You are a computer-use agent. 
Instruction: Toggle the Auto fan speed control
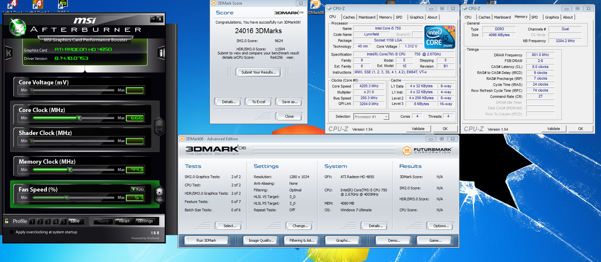click(x=138, y=189)
